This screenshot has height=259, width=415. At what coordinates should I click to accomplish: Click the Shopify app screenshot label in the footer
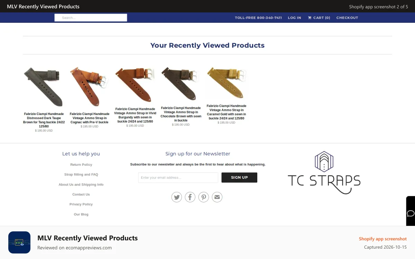(383, 239)
